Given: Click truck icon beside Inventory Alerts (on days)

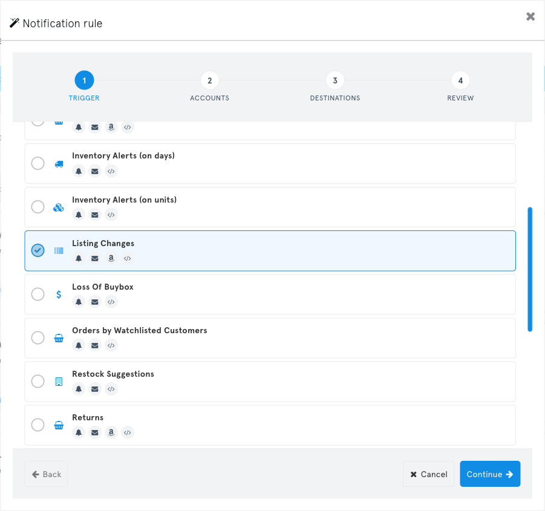Looking at the screenshot, I should (x=59, y=164).
